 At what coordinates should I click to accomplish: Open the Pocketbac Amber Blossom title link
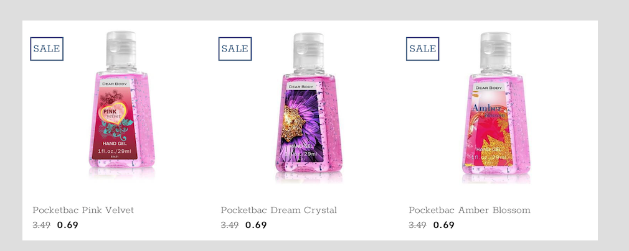pyautogui.click(x=470, y=210)
